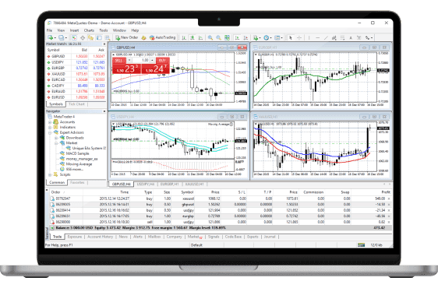Select XAUUSD row in Market Watch
This screenshot has height=288, width=438.
76,74
